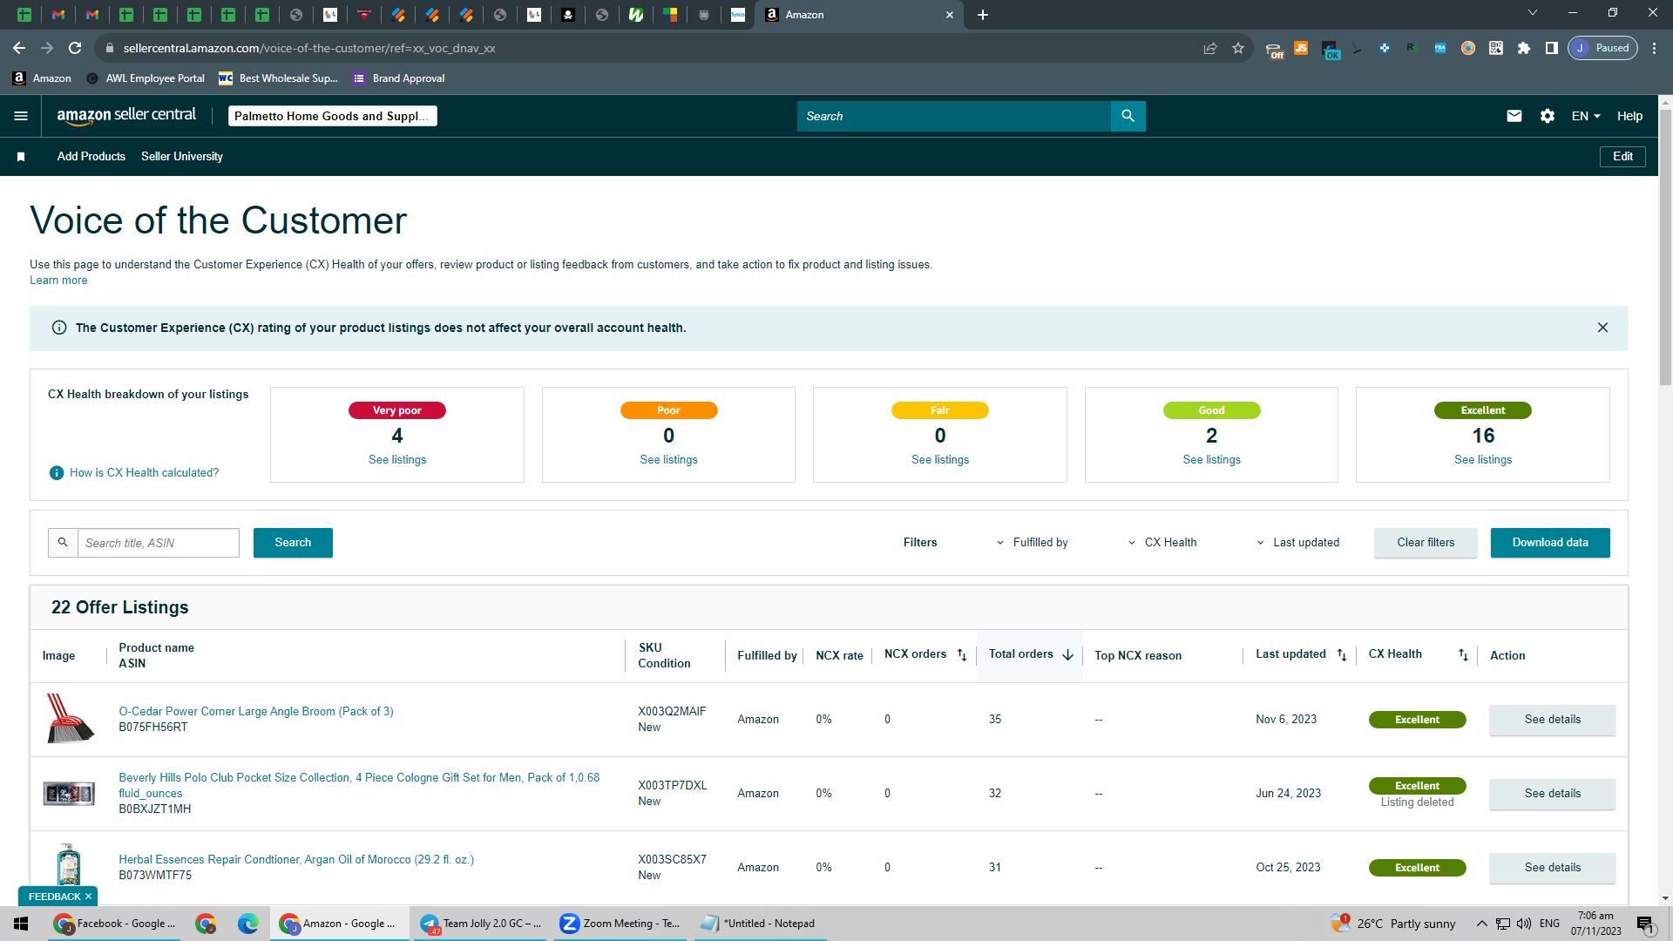The width and height of the screenshot is (1673, 941).
Task: Click the browser back arrow
Action: pos(19,48)
